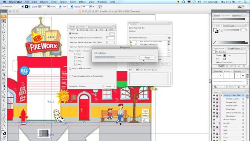Click the Apple menu icon
The image size is (250, 141).
coord(4,2)
